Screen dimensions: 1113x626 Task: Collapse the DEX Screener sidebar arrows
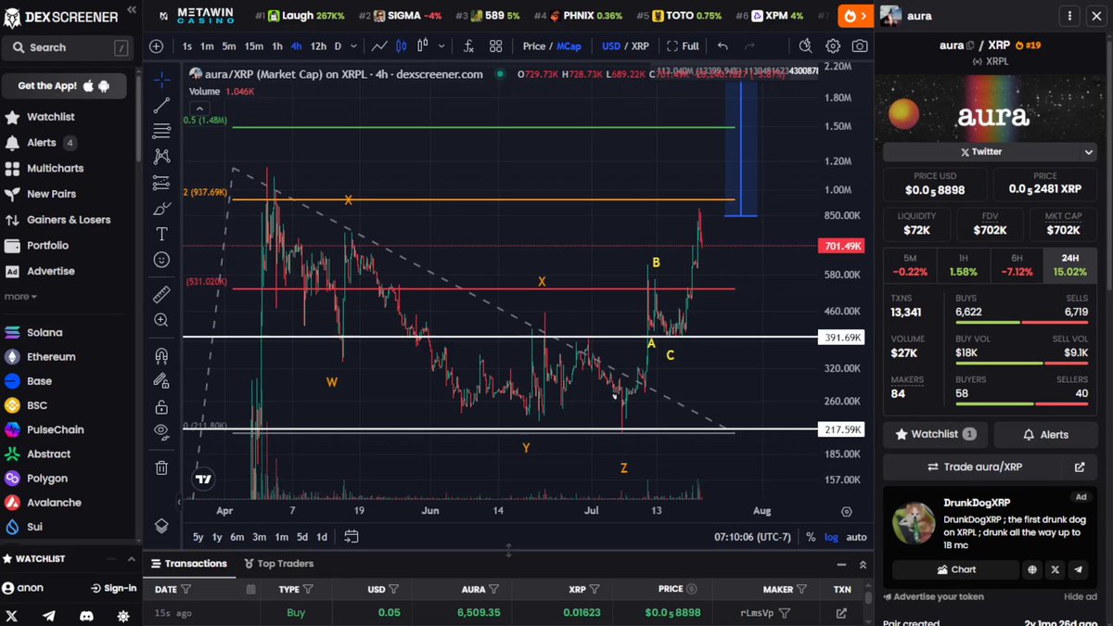tap(132, 9)
